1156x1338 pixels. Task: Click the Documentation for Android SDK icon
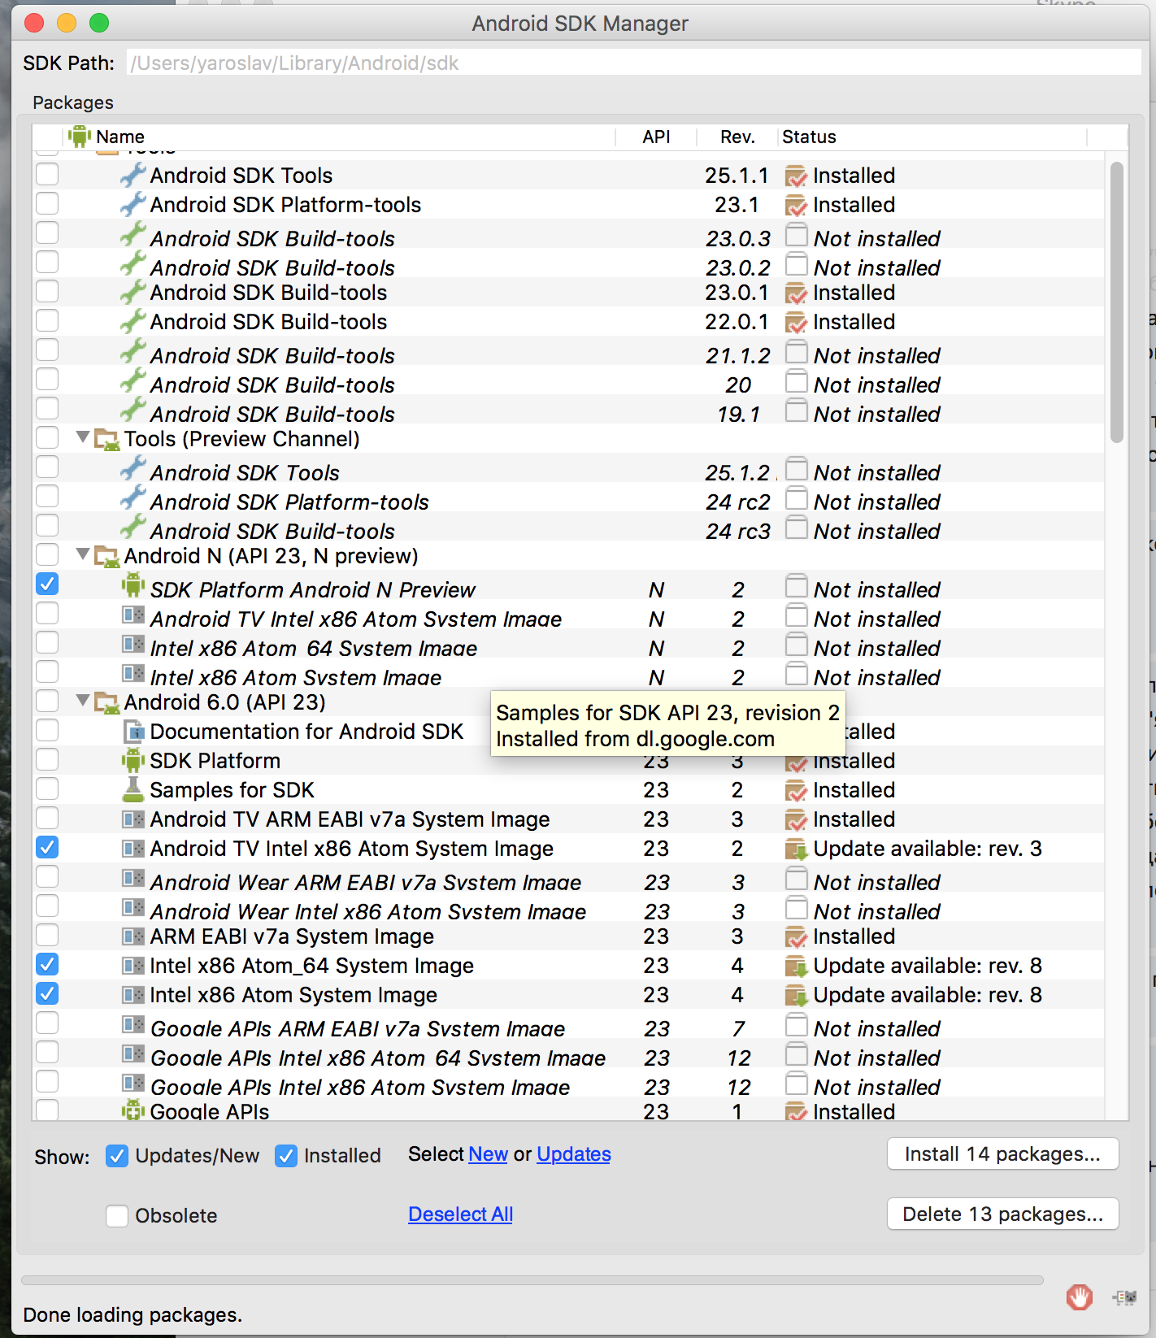point(133,732)
